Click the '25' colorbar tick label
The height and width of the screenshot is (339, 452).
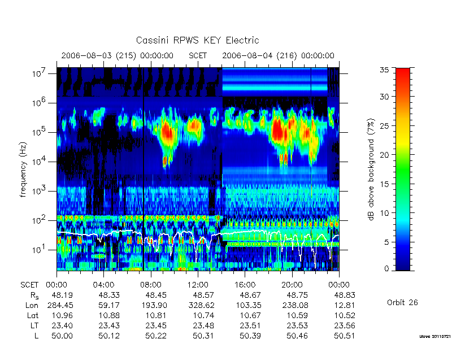pyautogui.click(x=384, y=126)
